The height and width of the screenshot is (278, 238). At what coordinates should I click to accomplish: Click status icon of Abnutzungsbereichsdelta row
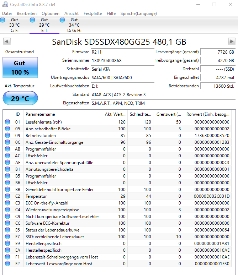pyautogui.click(x=7, y=169)
